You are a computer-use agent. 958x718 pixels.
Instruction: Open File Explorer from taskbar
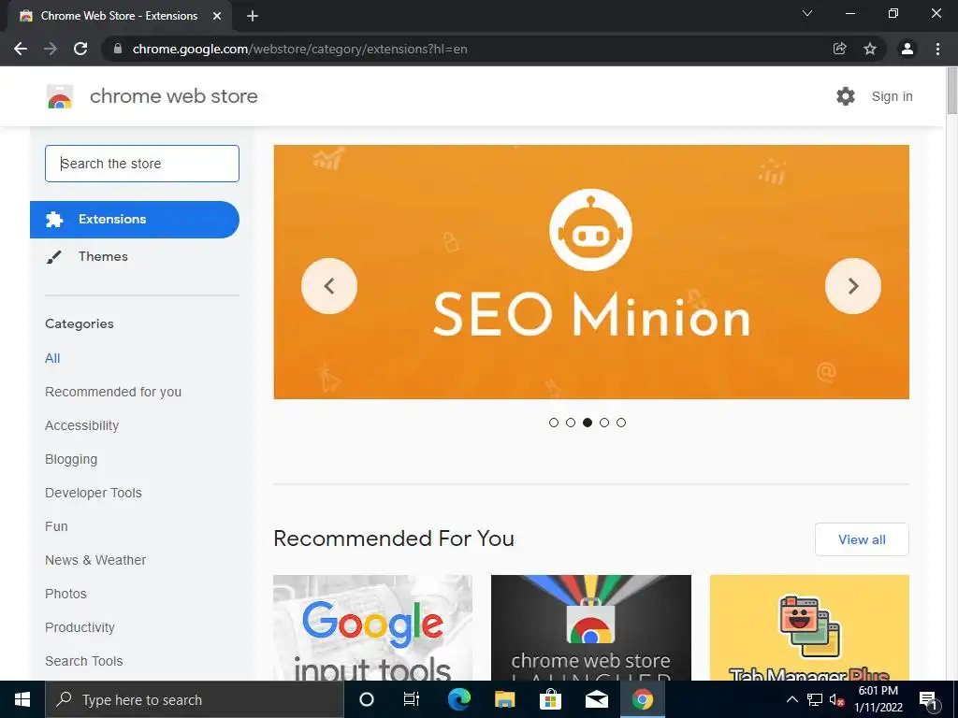[504, 699]
